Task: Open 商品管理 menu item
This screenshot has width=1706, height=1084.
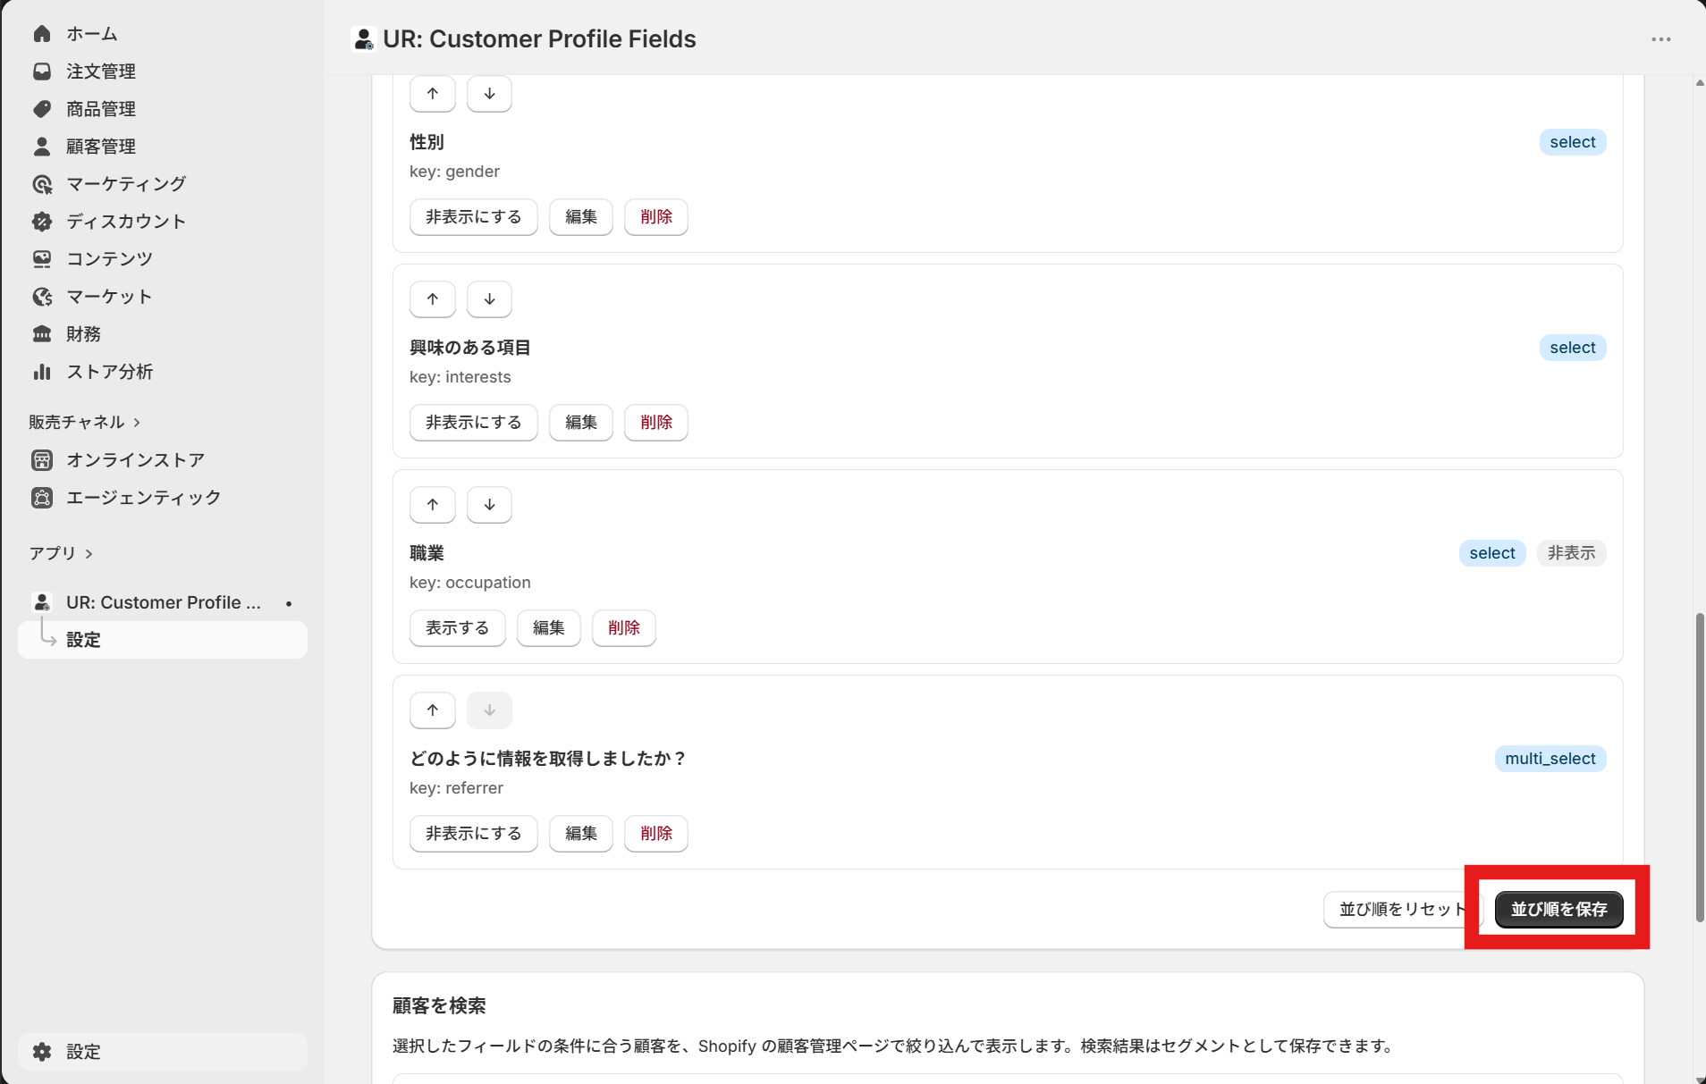Action: [163, 109]
